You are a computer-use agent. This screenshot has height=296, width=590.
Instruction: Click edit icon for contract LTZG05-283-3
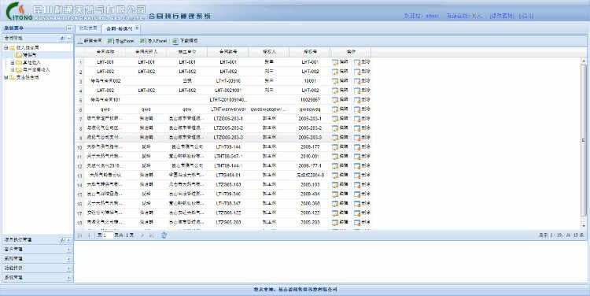click(335, 138)
